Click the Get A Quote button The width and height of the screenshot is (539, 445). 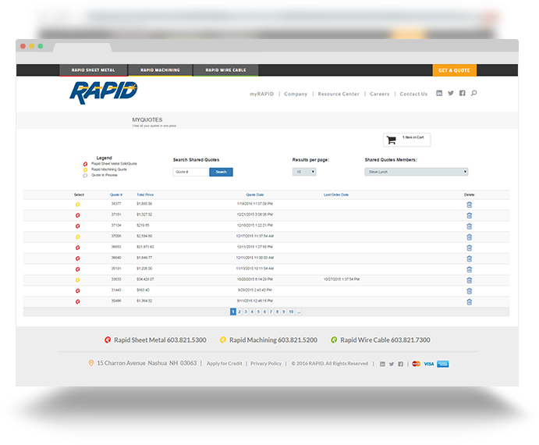[x=455, y=70]
